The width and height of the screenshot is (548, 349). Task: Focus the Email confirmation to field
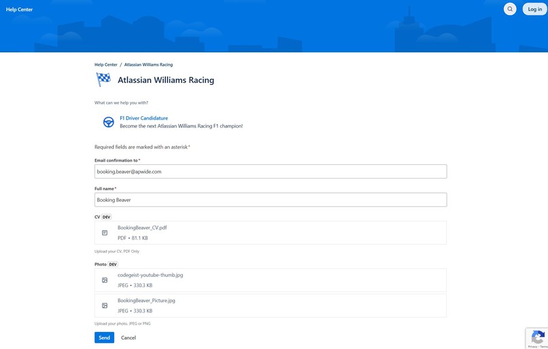271,171
